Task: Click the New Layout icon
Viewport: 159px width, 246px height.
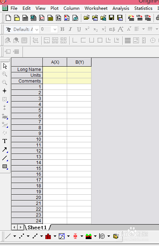Action: click(67, 18)
